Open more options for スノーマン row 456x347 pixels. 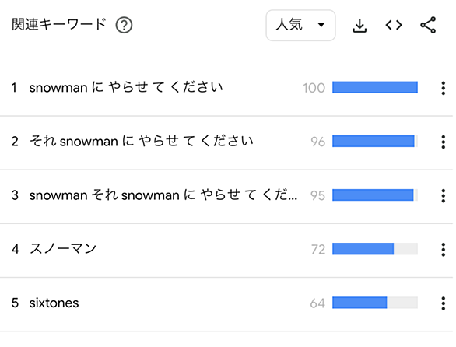tap(444, 249)
